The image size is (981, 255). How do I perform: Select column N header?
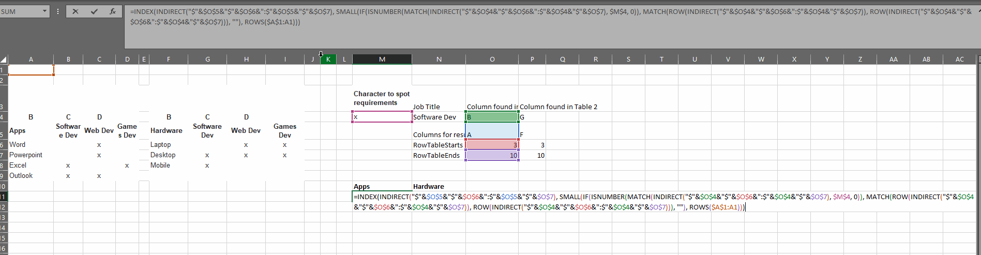coord(439,59)
